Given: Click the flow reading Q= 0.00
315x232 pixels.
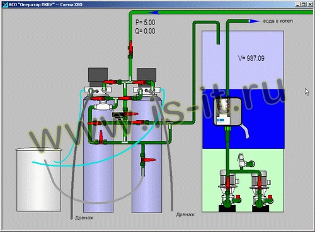Looking at the screenshot, I should pyautogui.click(x=145, y=31).
